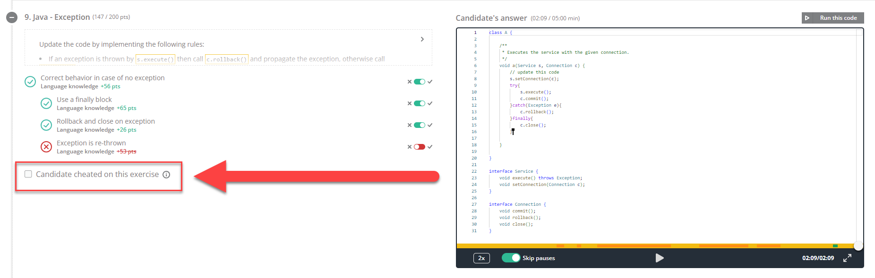Click the replay timeline end handle

pos(858,246)
